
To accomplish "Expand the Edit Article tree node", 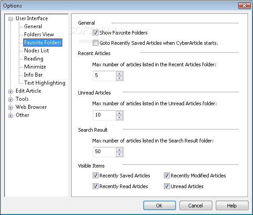I will 10,91.
